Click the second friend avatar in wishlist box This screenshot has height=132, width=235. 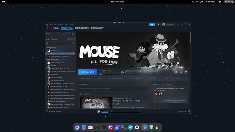click(x=160, y=94)
